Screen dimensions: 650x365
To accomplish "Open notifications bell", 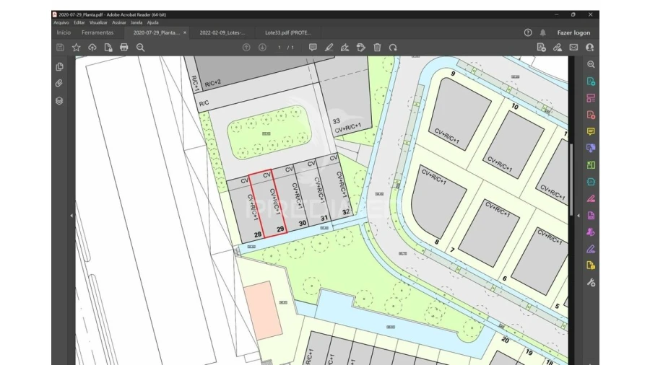I will click(x=543, y=32).
